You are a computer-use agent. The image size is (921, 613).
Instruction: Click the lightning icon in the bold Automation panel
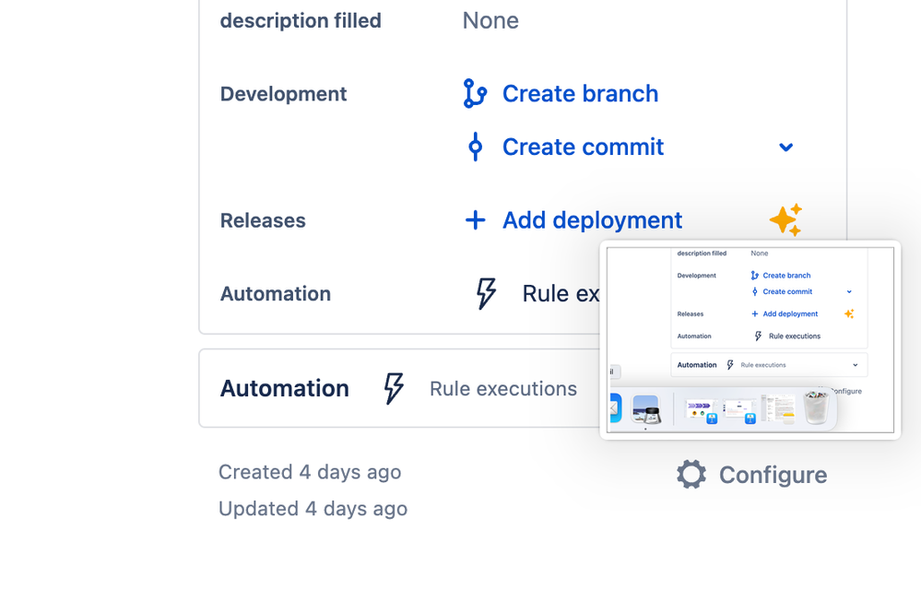(x=394, y=388)
